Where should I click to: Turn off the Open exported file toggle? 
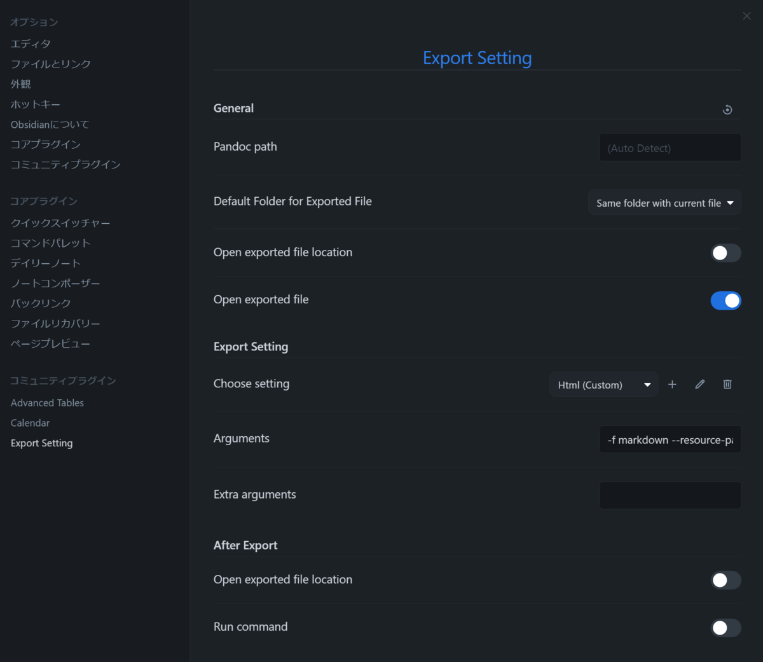725,300
